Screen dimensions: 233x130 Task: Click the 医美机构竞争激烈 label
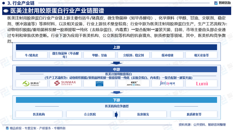[116, 106]
